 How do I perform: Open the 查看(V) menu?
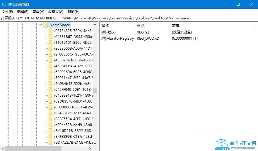38,12
